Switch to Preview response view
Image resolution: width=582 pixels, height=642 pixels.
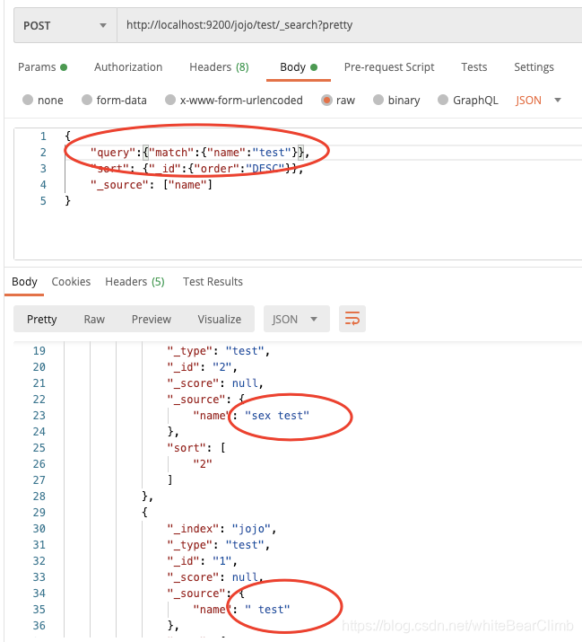152,319
